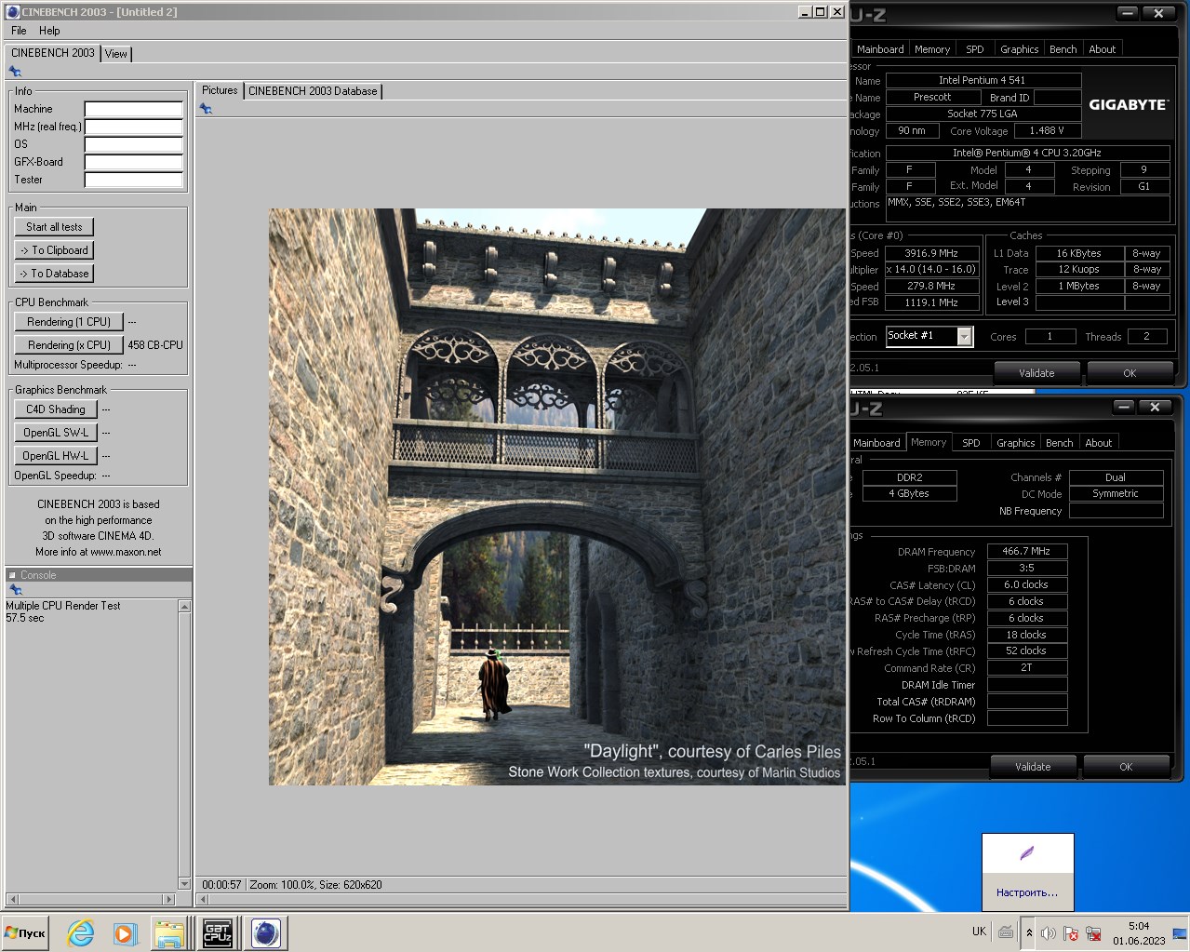Click the To Database button
Image resolution: width=1190 pixels, height=952 pixels.
(54, 274)
